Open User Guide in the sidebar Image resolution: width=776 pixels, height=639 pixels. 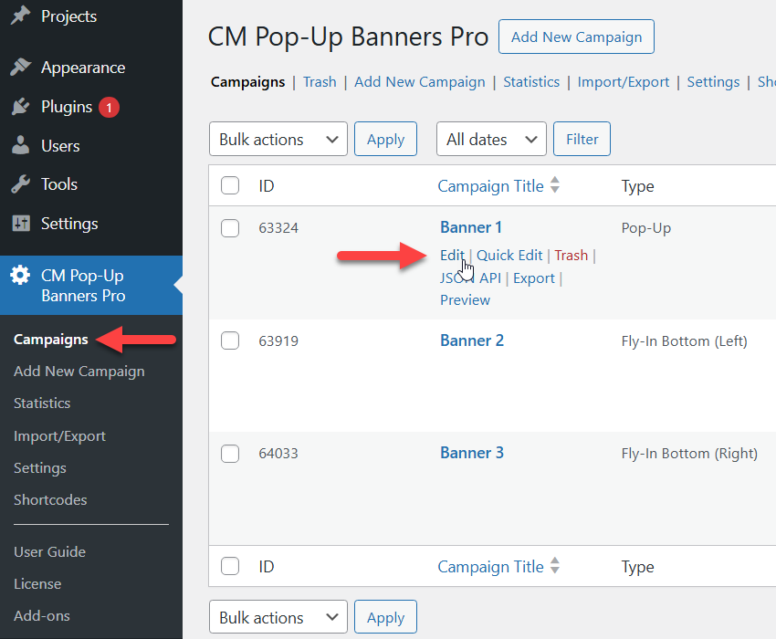49,552
